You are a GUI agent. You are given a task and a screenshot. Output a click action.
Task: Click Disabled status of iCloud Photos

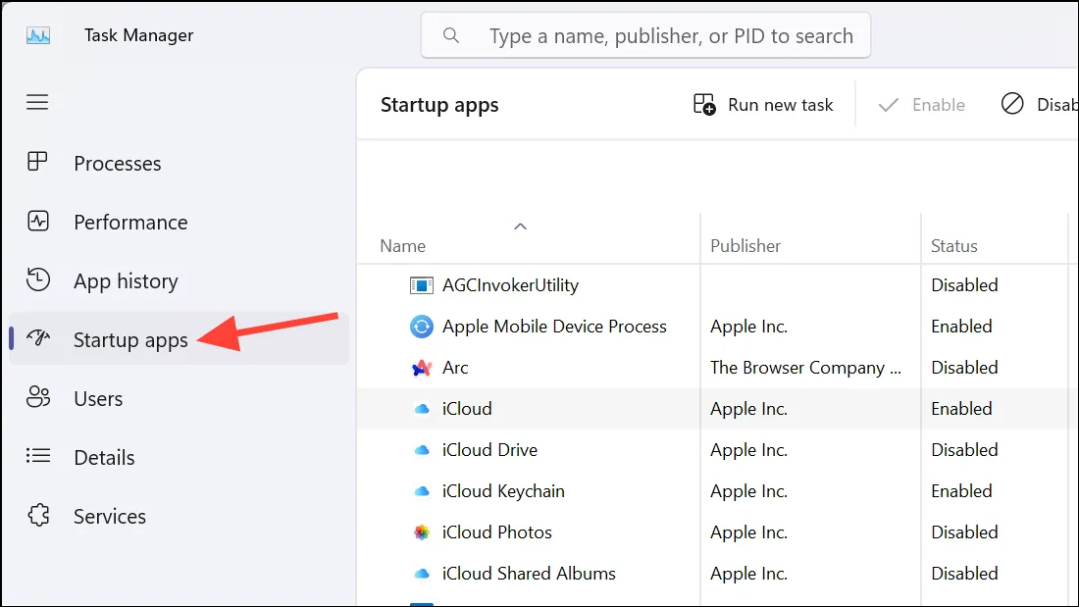tap(964, 532)
